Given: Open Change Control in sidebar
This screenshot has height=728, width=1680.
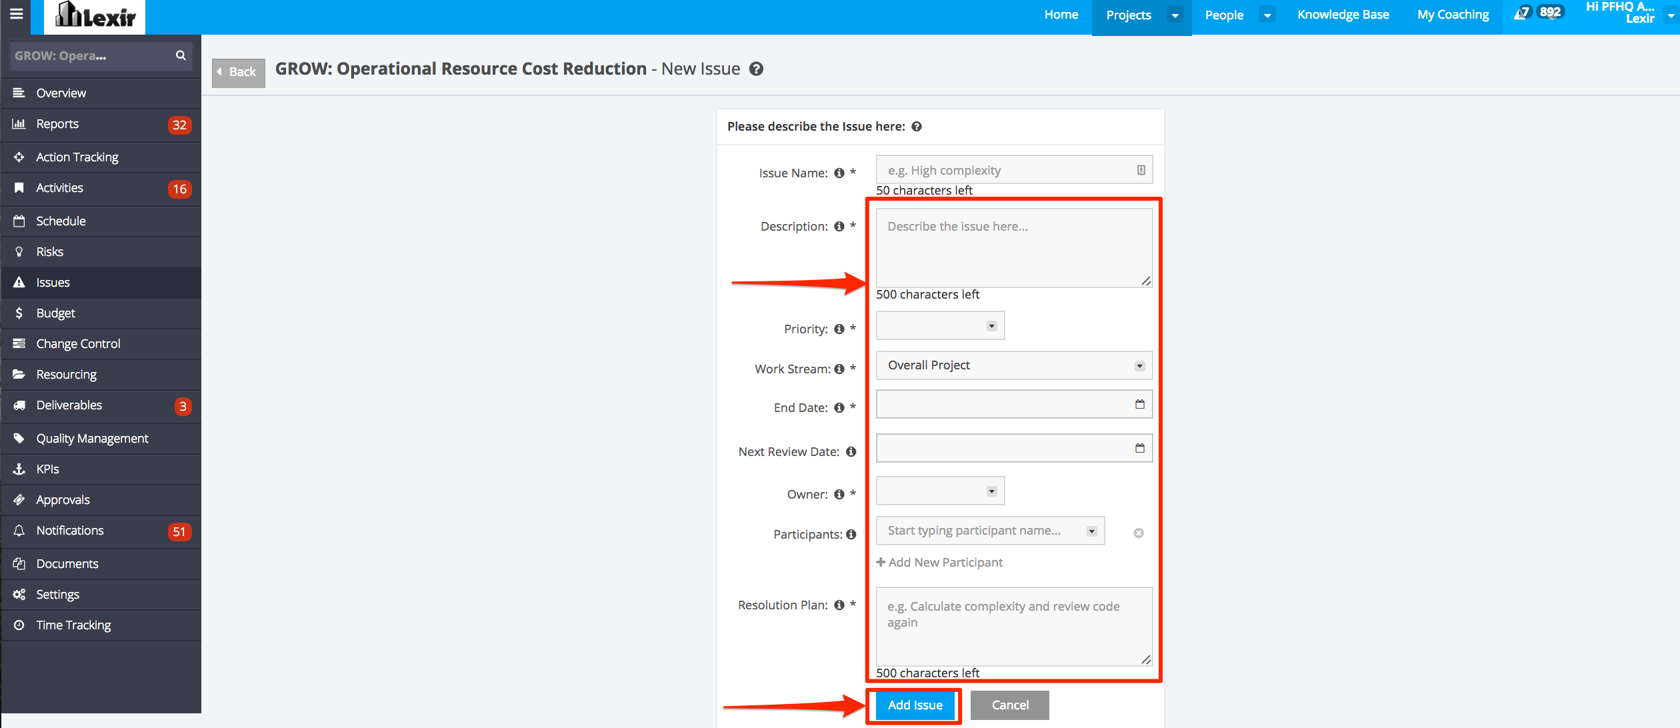Looking at the screenshot, I should [x=78, y=344].
